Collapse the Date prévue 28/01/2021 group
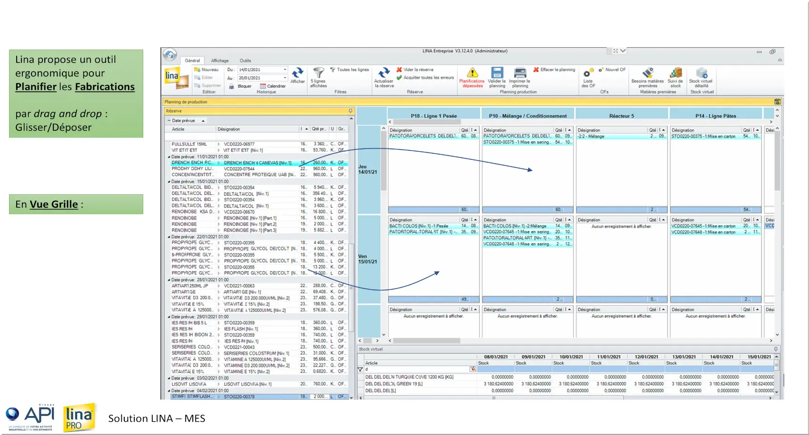The image size is (809, 435). [x=169, y=280]
